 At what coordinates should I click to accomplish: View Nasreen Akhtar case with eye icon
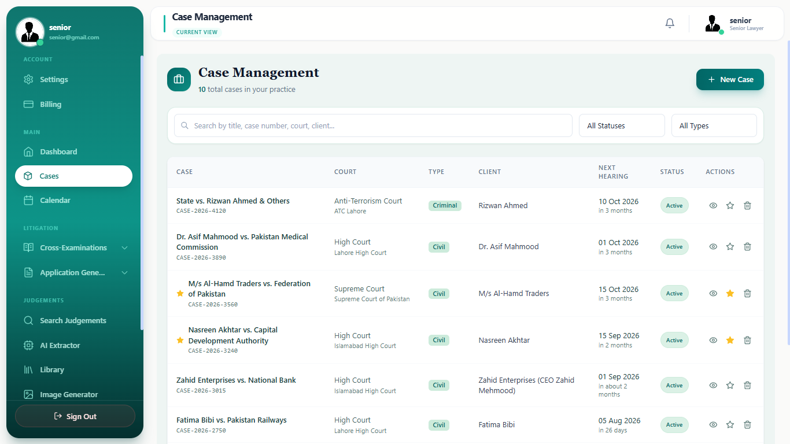click(x=713, y=340)
